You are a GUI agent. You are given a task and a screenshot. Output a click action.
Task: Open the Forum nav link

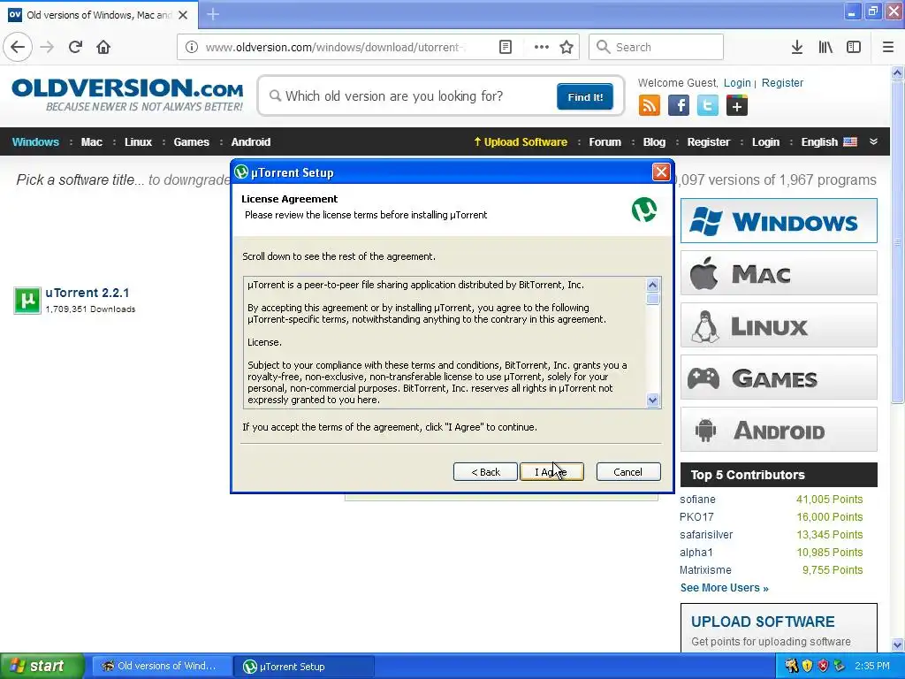pyautogui.click(x=605, y=142)
